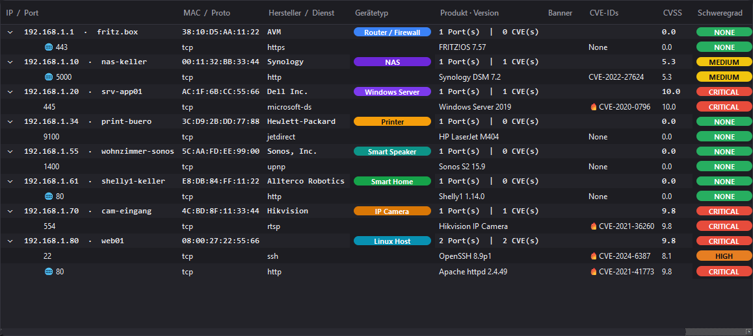753x336 pixels.
Task: Click the globe icon beside port 5000
Action: pyautogui.click(x=49, y=77)
